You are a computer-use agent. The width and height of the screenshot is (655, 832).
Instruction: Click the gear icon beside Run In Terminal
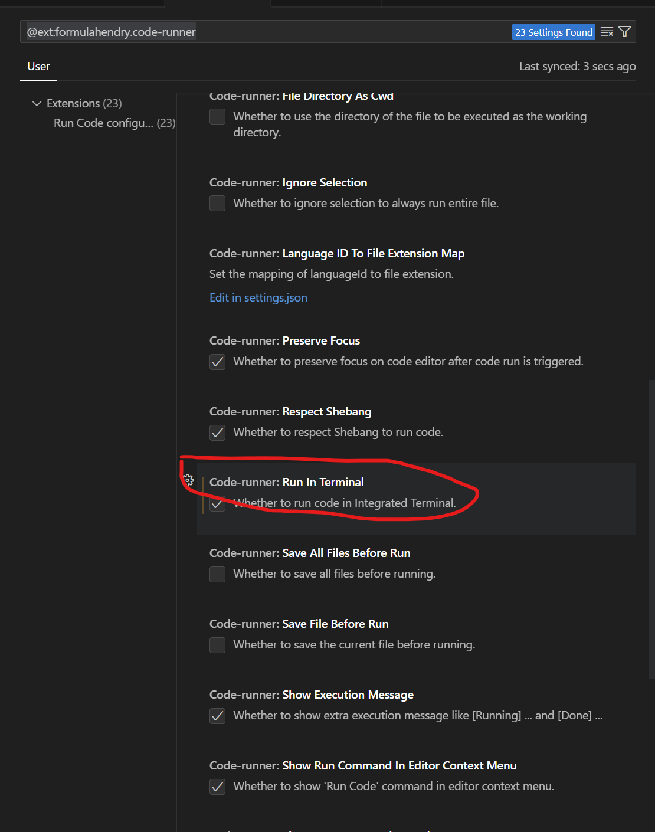click(188, 480)
